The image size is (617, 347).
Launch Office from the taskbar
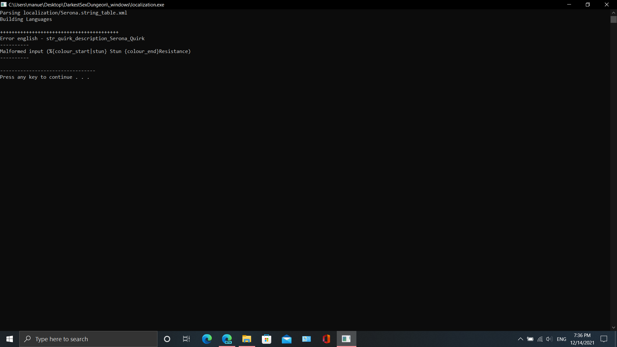click(x=326, y=339)
